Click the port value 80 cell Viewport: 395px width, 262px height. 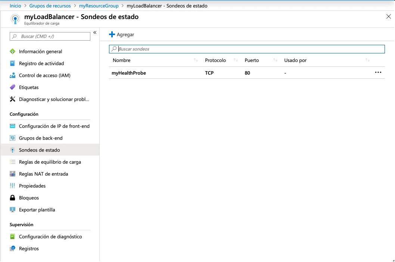tap(247, 73)
